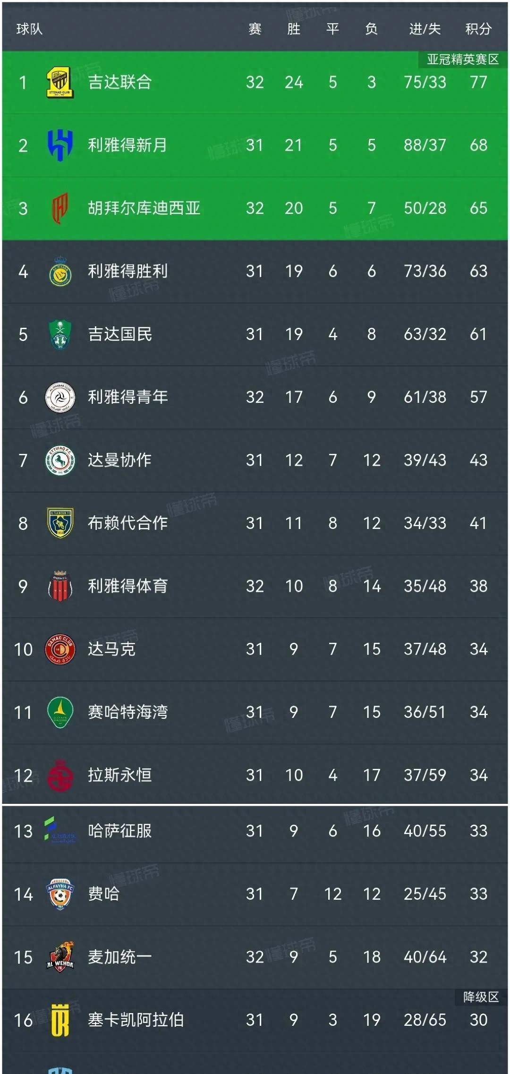Click the 进/失 column header

point(424,28)
